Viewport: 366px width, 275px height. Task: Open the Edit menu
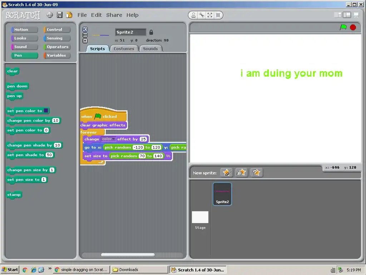tap(97, 15)
